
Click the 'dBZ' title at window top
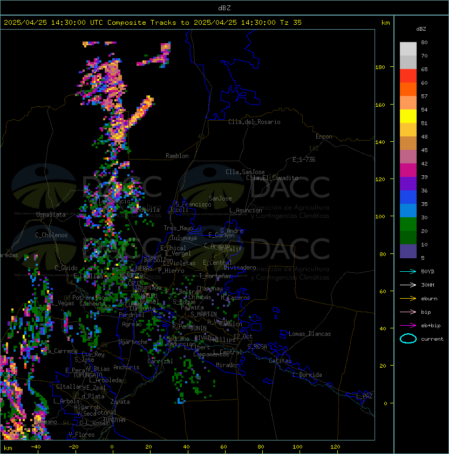[224, 8]
